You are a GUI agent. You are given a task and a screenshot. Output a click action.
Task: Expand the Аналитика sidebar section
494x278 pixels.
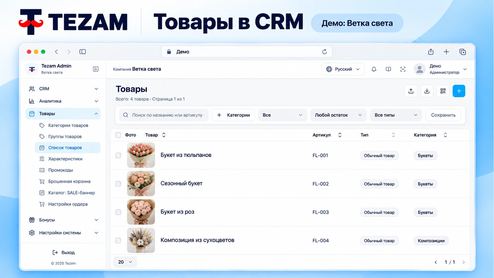pyautogui.click(x=63, y=101)
